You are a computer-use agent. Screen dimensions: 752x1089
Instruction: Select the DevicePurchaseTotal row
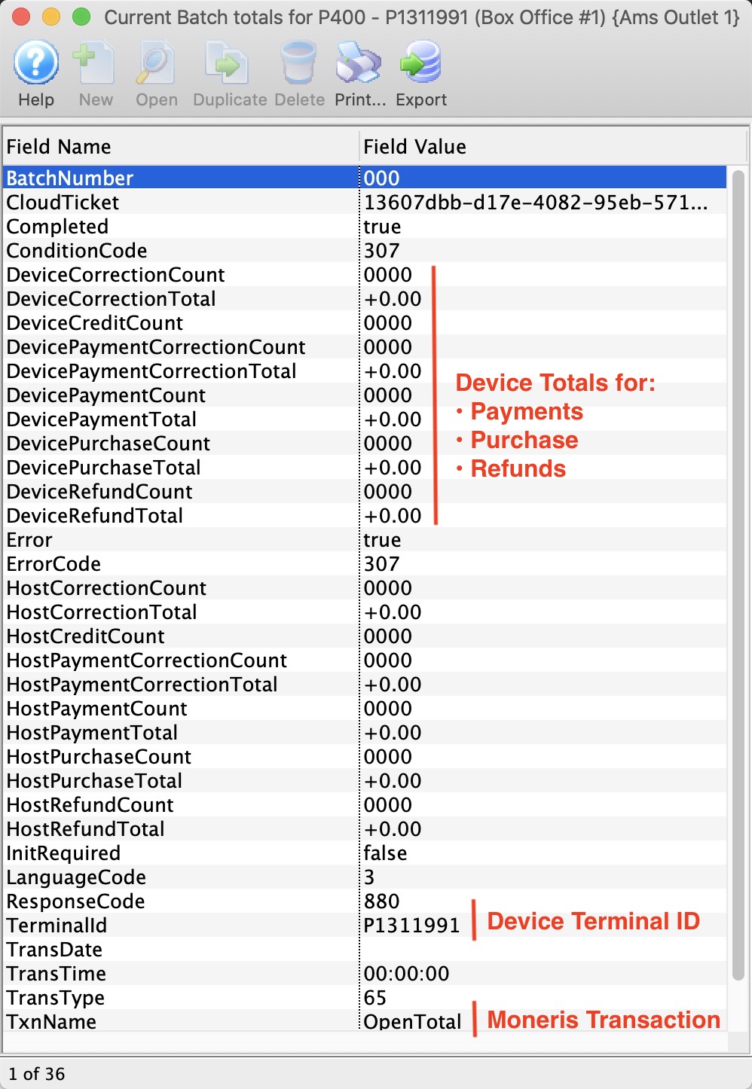pos(365,467)
